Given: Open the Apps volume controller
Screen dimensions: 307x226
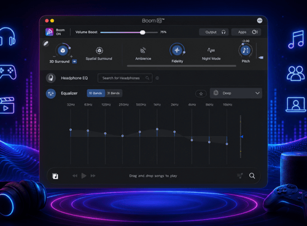Looking at the screenshot, I should (246, 32).
